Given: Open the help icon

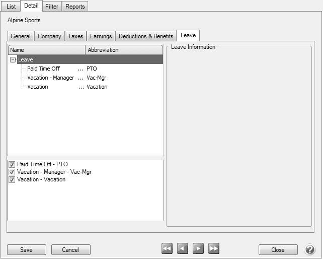Looking at the screenshot, I should pos(310,249).
